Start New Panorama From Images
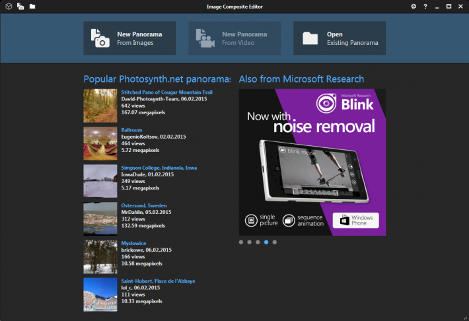Screen dimensions: 469x321 tap(129, 38)
